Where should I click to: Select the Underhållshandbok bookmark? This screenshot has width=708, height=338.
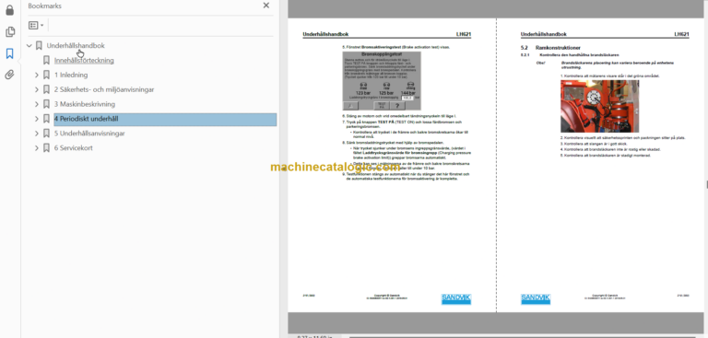pyautogui.click(x=76, y=45)
